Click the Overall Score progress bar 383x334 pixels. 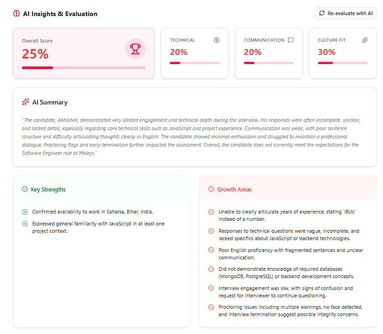tap(84, 67)
